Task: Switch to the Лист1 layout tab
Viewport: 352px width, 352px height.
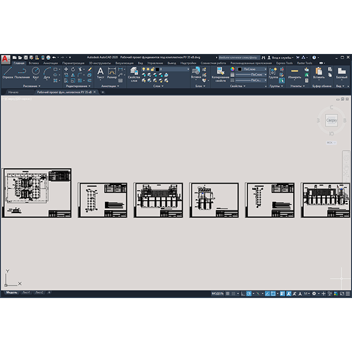Action: [x=26, y=292]
